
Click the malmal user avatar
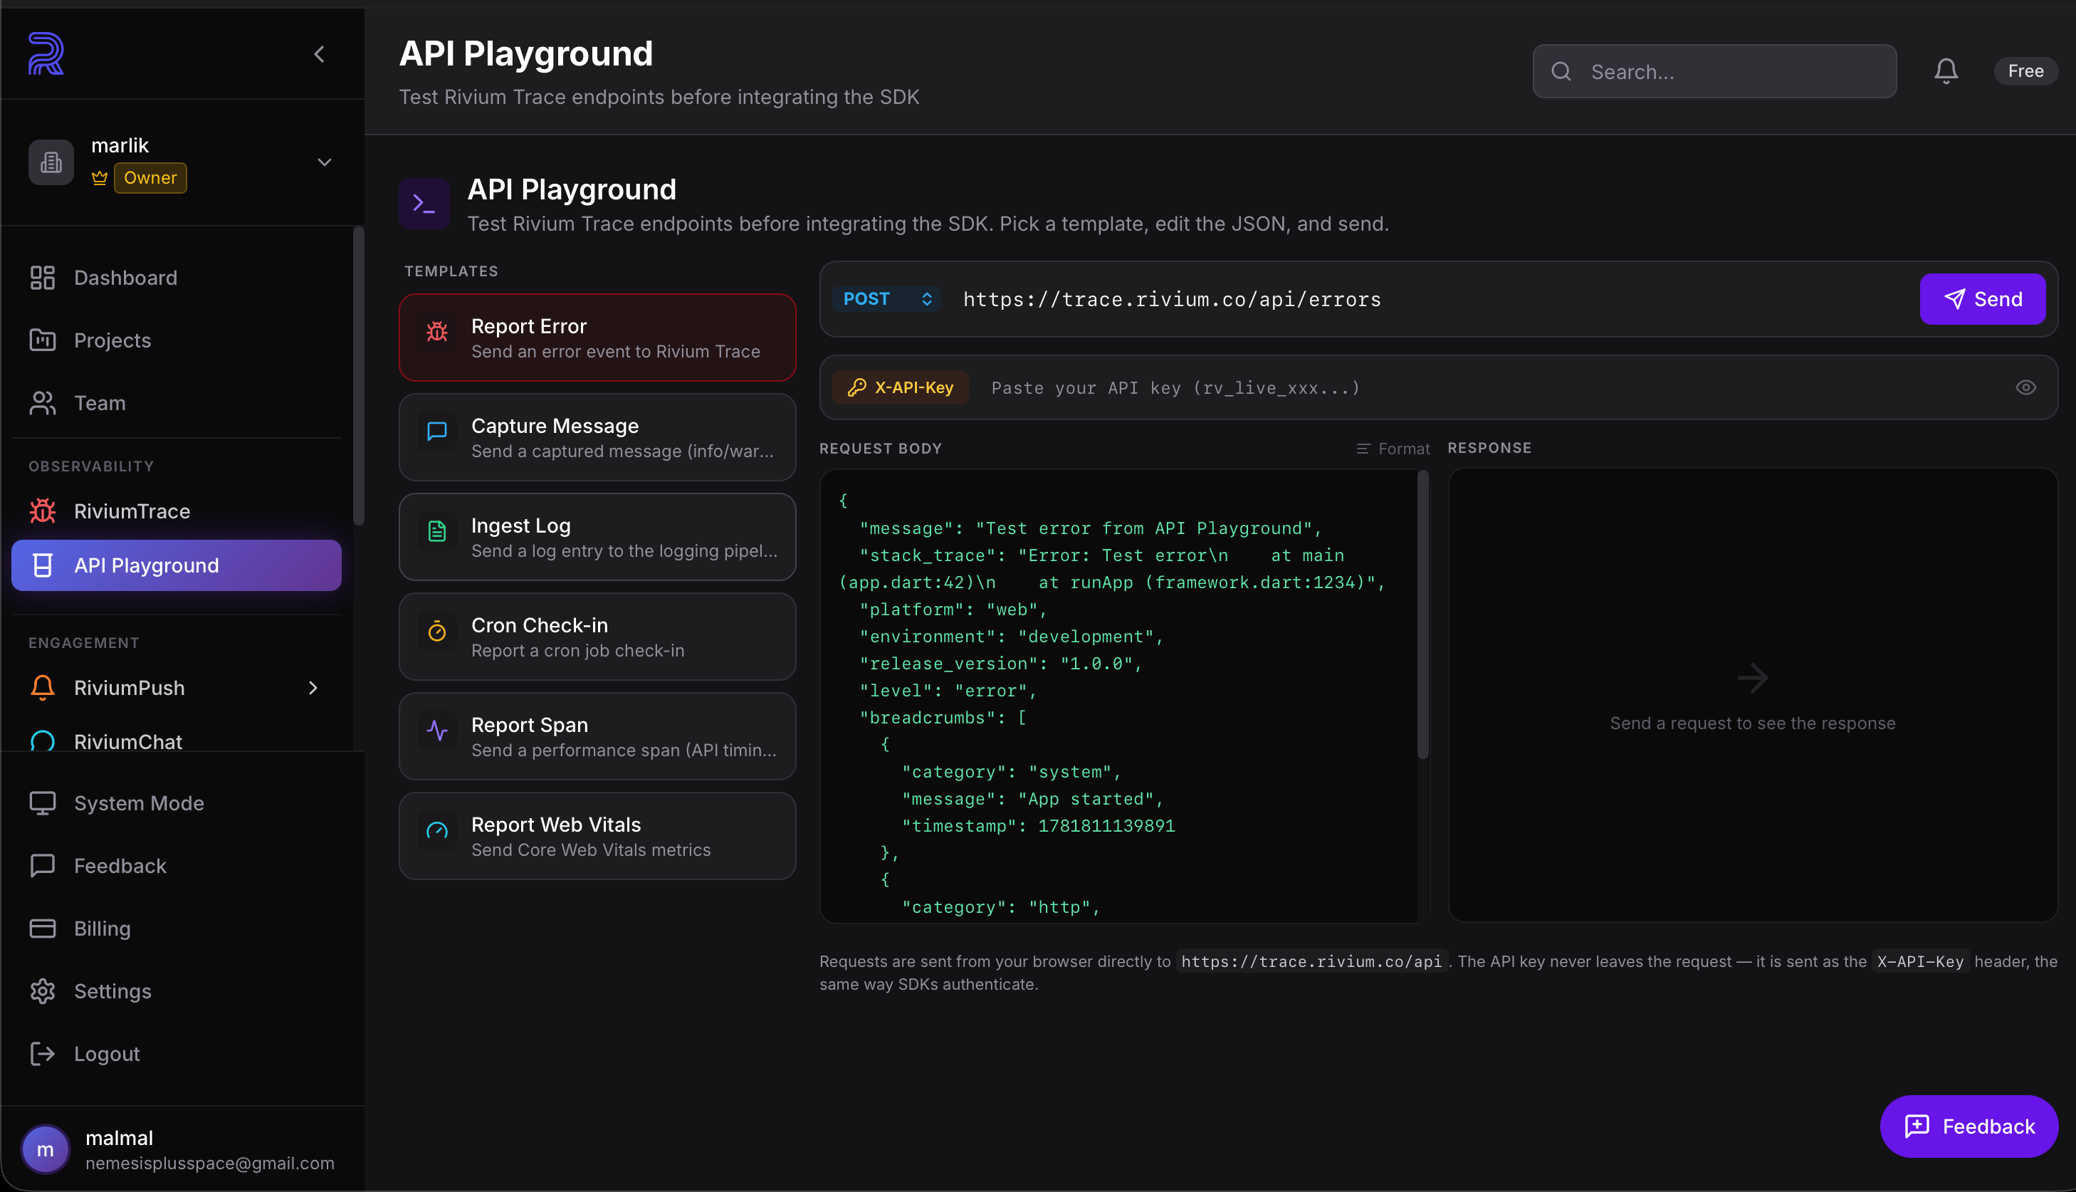(x=45, y=1149)
